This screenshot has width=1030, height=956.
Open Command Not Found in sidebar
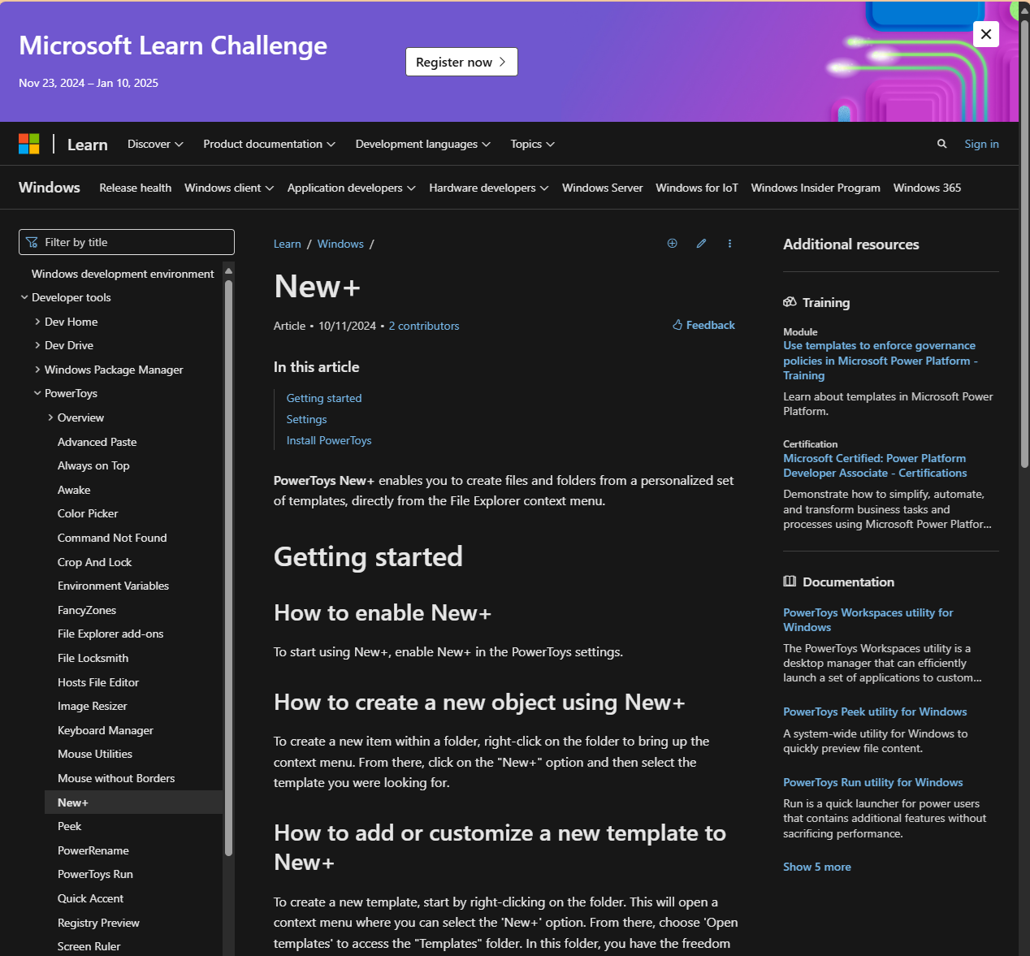click(112, 538)
